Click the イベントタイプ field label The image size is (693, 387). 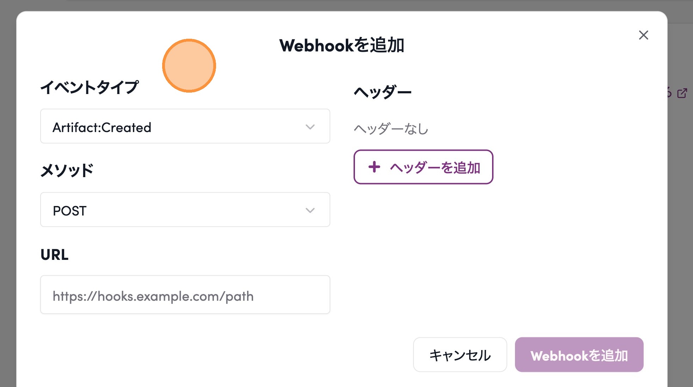90,87
